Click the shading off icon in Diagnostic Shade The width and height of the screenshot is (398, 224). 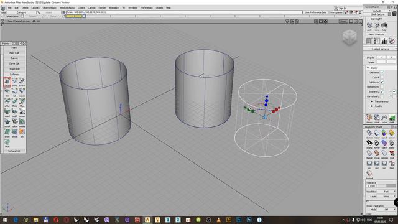click(x=369, y=133)
